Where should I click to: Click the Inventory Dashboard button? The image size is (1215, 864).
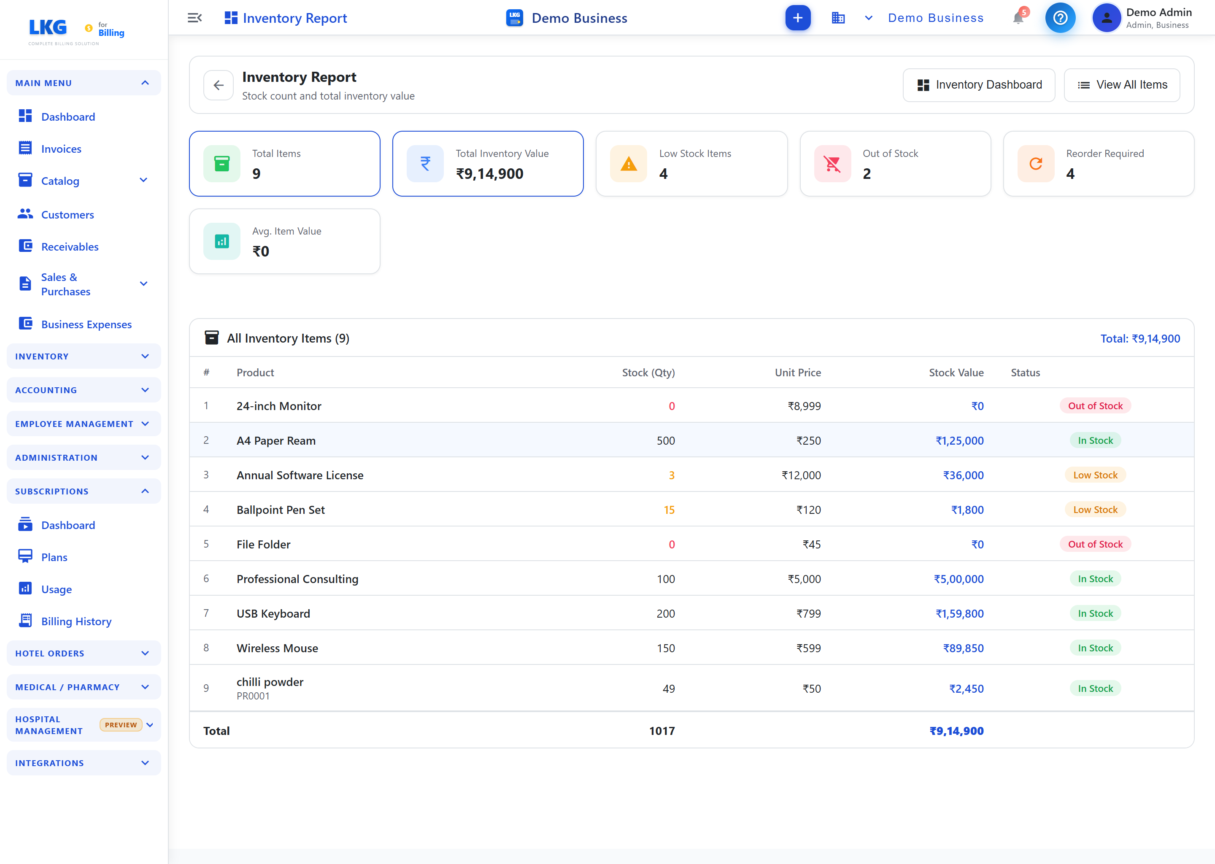click(979, 85)
